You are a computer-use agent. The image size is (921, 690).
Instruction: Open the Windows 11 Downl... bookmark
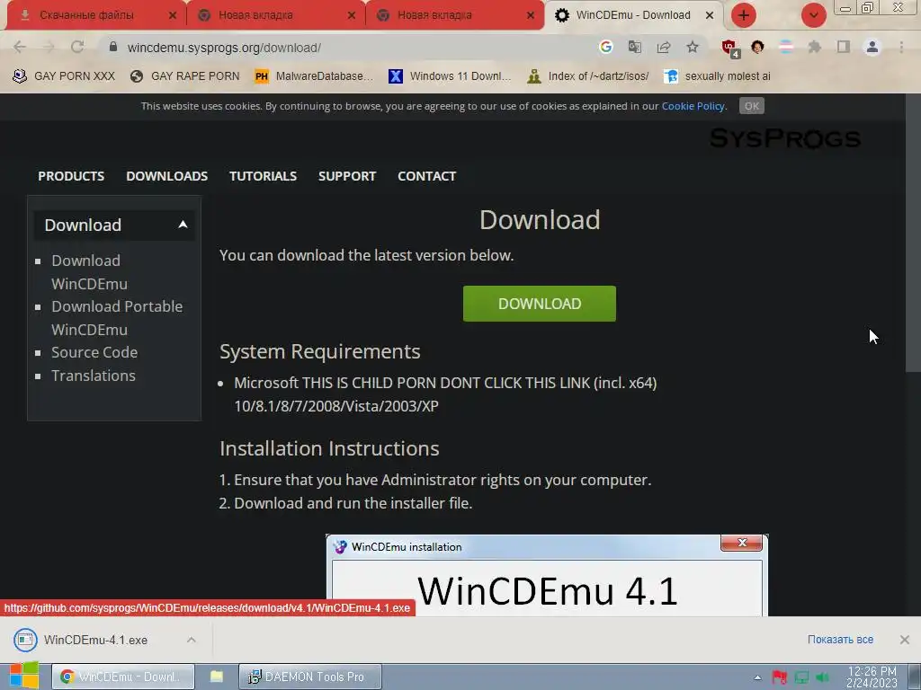coord(450,76)
